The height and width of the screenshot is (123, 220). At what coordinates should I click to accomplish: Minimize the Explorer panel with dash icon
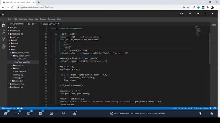[36, 24]
